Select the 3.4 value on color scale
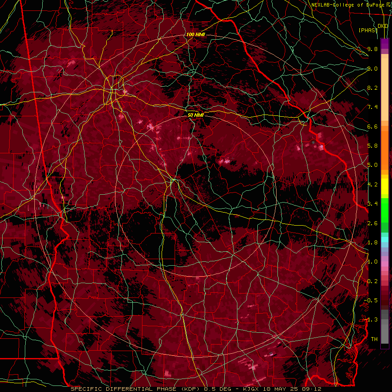Viewport: 392px width, 392px height. point(372,204)
